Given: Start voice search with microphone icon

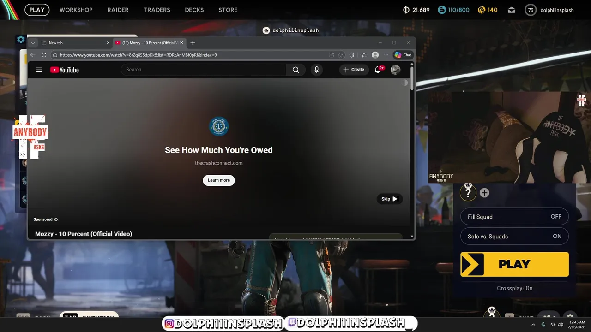Looking at the screenshot, I should 317,70.
